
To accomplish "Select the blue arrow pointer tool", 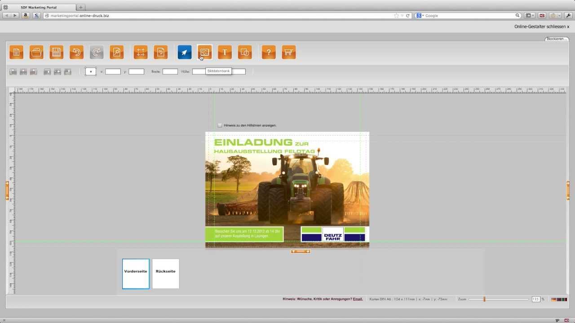I will click(185, 52).
